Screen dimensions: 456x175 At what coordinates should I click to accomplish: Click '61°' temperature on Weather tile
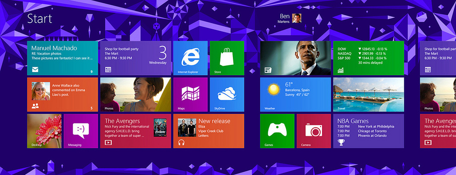click(x=289, y=84)
